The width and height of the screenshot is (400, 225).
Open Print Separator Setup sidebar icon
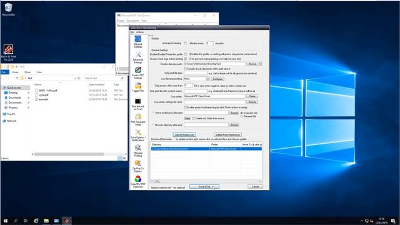137,119
